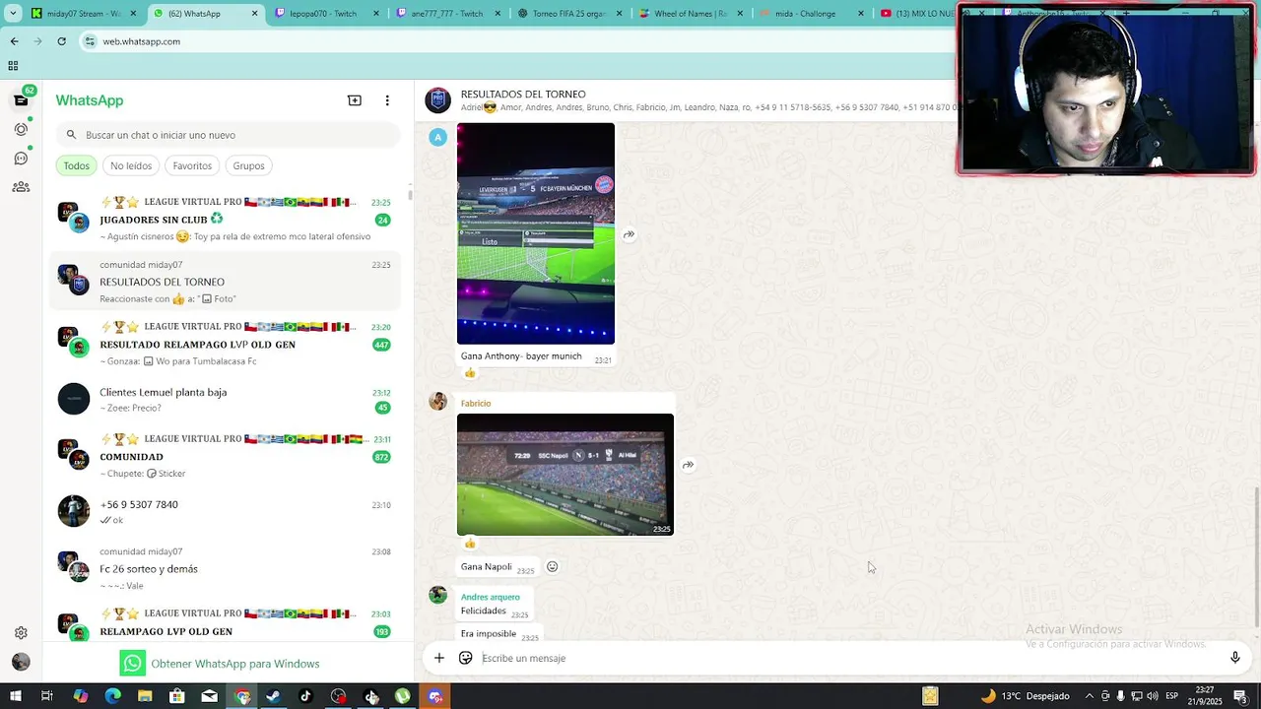Viewport: 1261px width, 709px height.
Task: Open the Communities sidebar icon
Action: (21, 187)
